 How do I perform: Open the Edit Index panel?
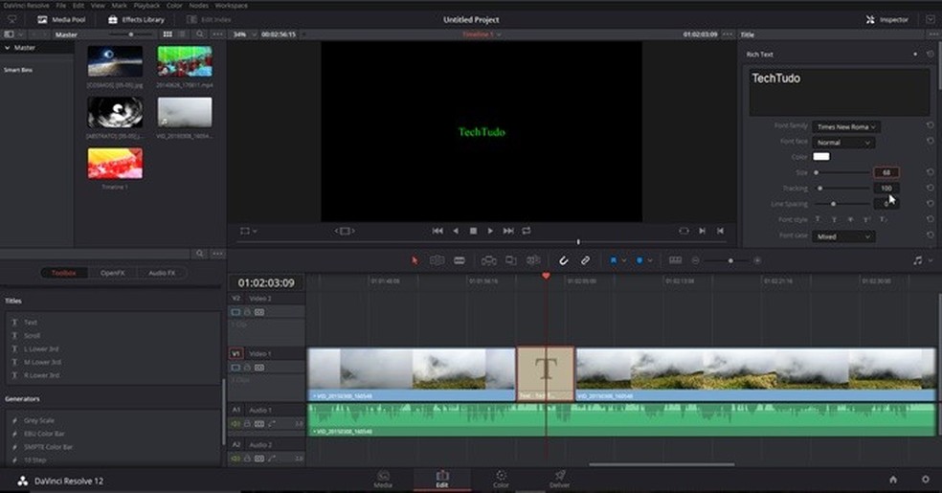[x=209, y=19]
